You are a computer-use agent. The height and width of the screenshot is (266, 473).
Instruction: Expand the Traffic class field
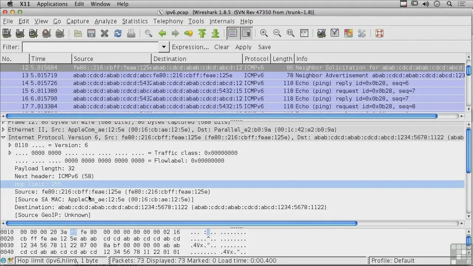[x=10, y=153]
